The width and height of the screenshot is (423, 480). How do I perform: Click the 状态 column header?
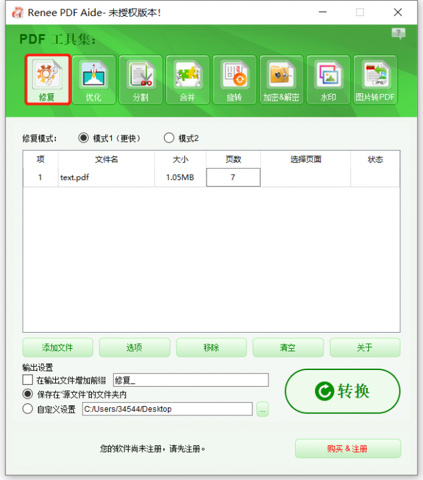coord(375,159)
